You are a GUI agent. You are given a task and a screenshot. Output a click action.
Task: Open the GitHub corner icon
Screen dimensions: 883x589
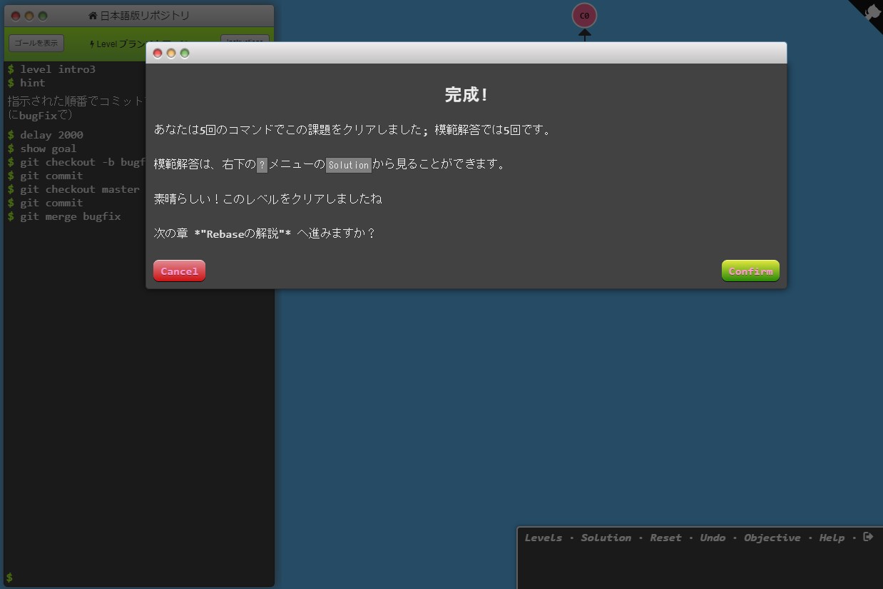pos(870,12)
